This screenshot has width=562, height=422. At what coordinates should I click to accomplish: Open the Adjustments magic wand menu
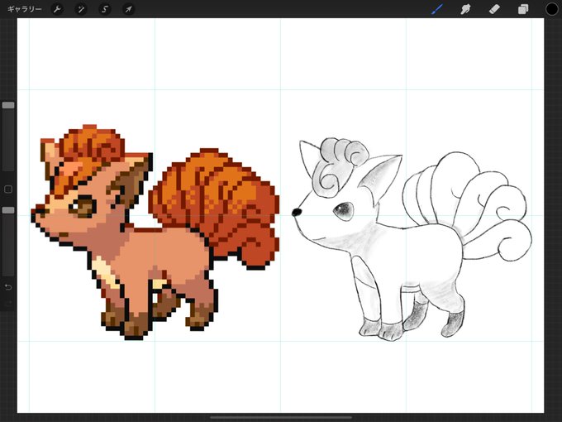pos(81,9)
